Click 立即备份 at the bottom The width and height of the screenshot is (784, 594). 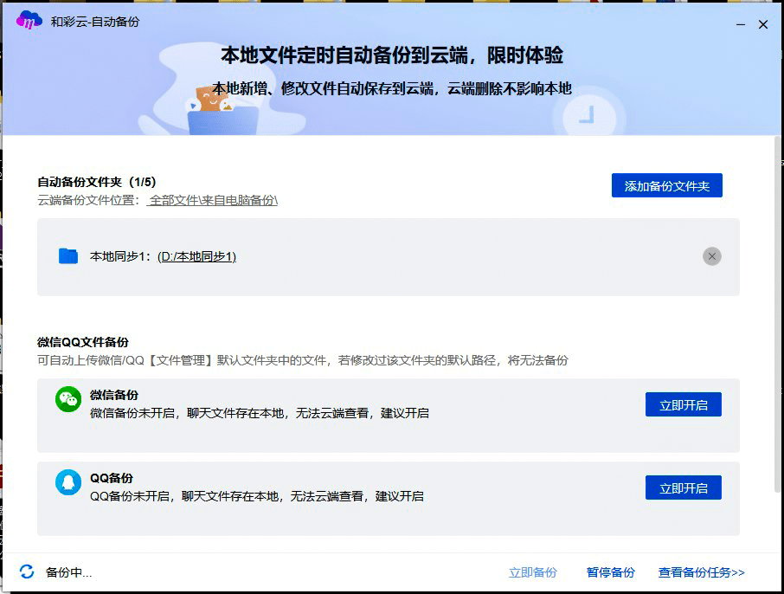(532, 572)
